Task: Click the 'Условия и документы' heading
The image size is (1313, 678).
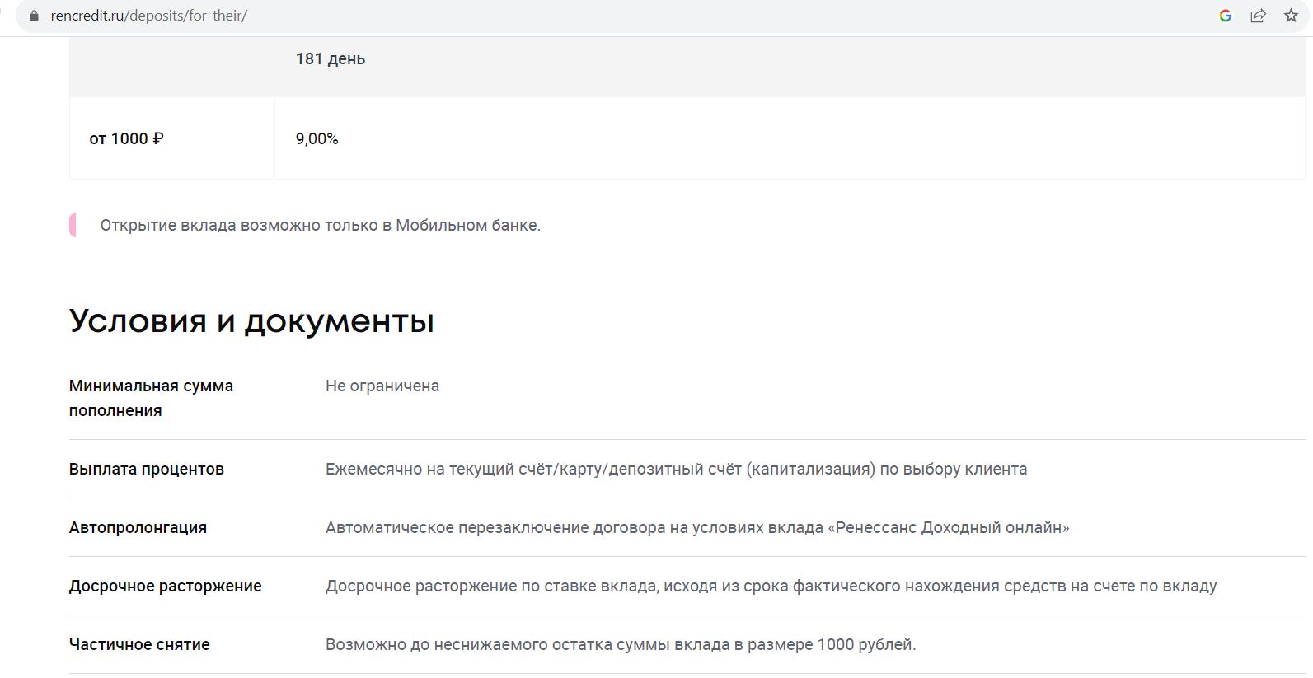Action: coord(251,321)
